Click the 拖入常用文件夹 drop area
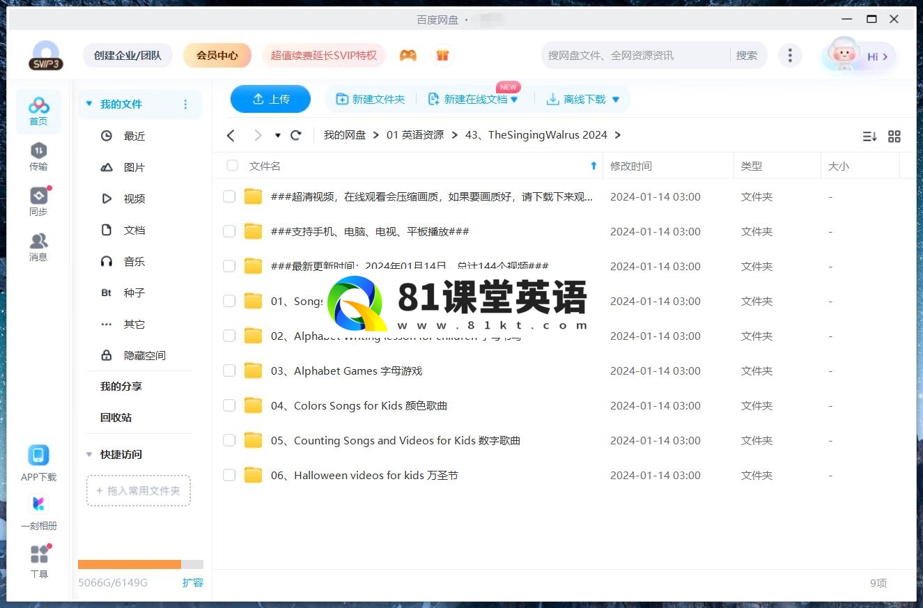Screen dimensions: 923x608 139,491
